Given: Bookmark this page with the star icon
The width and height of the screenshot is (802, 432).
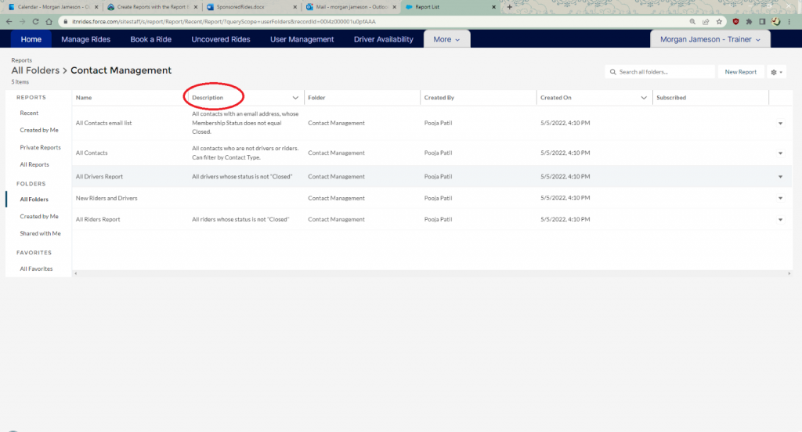Looking at the screenshot, I should coord(719,22).
